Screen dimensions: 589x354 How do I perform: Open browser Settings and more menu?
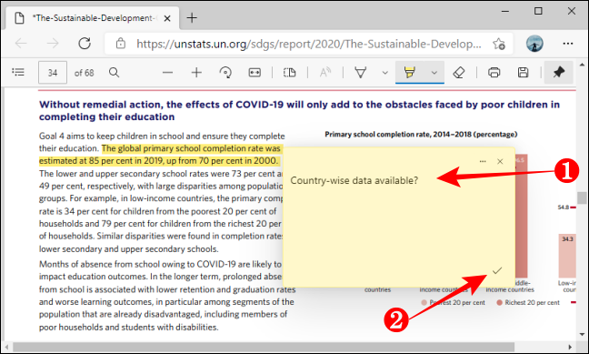tap(568, 44)
